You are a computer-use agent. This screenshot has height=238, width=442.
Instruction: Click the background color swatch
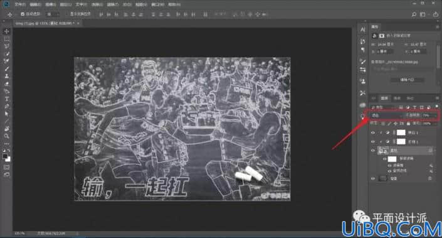tap(8, 160)
